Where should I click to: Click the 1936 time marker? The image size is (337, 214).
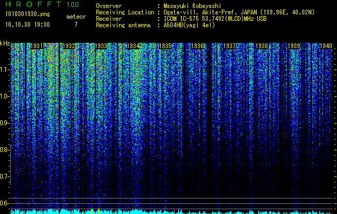[x=197, y=46]
